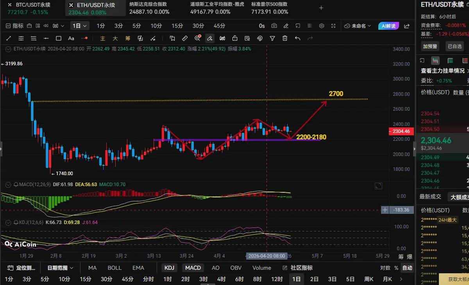This screenshot has width=469, height=285.
Task: Expand the 1日 timeframe dropdown
Action: coord(80,26)
